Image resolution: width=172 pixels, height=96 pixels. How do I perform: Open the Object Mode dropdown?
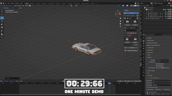(9, 6)
